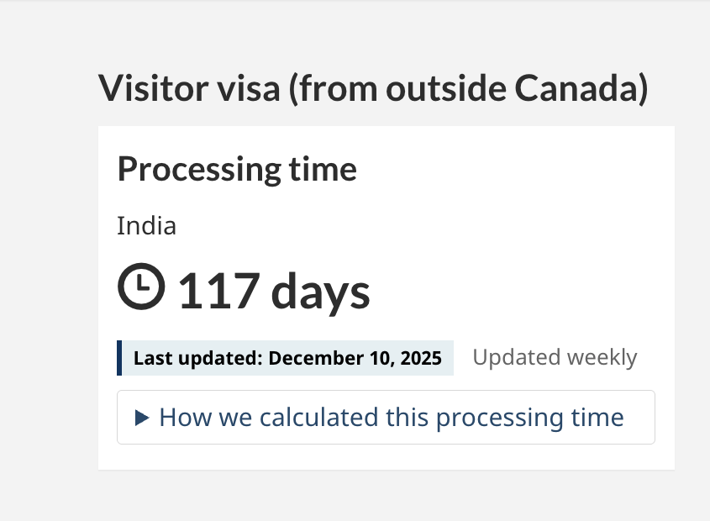
Task: Click the 'Updated weekly' text label
Action: pyautogui.click(x=555, y=356)
